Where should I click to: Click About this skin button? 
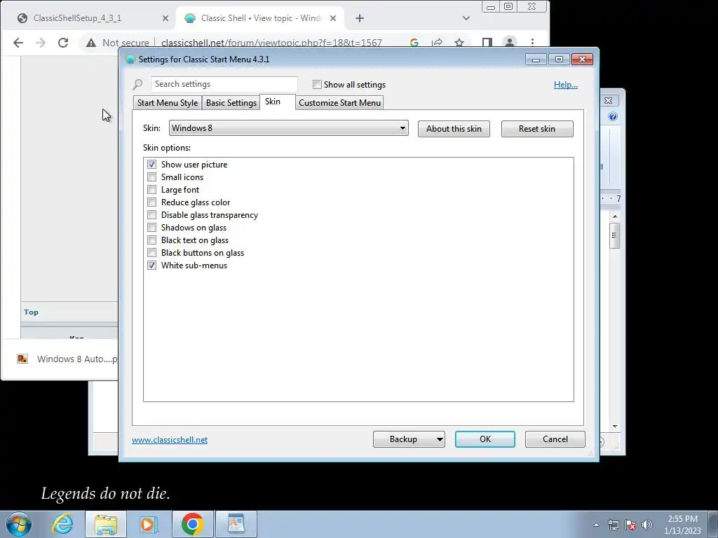454,129
